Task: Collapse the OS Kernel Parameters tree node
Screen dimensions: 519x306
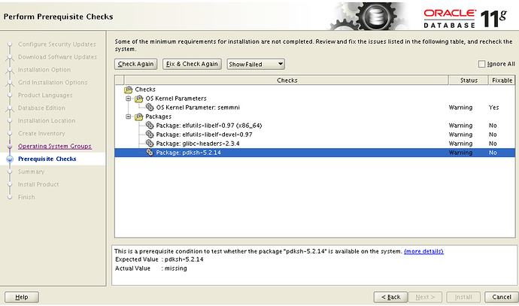Action: 129,98
